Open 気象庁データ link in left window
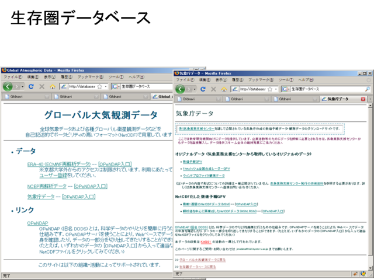This screenshot has height=280, width=374. pyautogui.click(x=41, y=197)
